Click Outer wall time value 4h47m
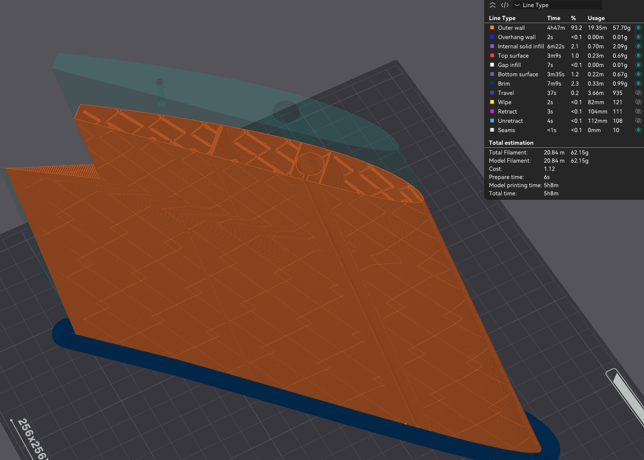Viewport: 644px width, 460px height. 556,27
